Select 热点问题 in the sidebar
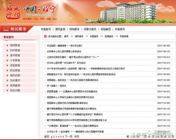 (15, 90)
